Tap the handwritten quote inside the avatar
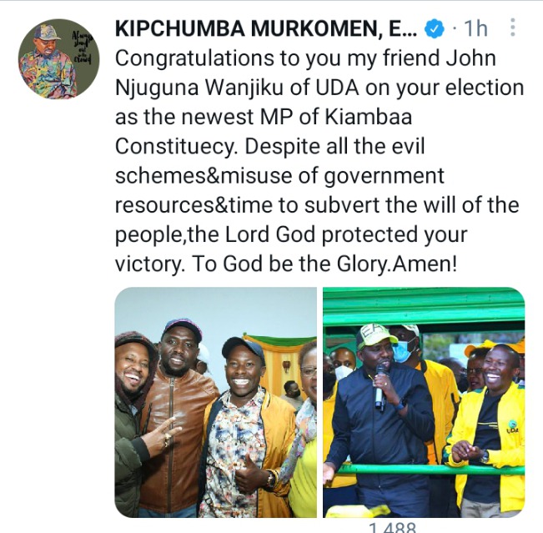Screen dimensions: 543x533 (83, 48)
